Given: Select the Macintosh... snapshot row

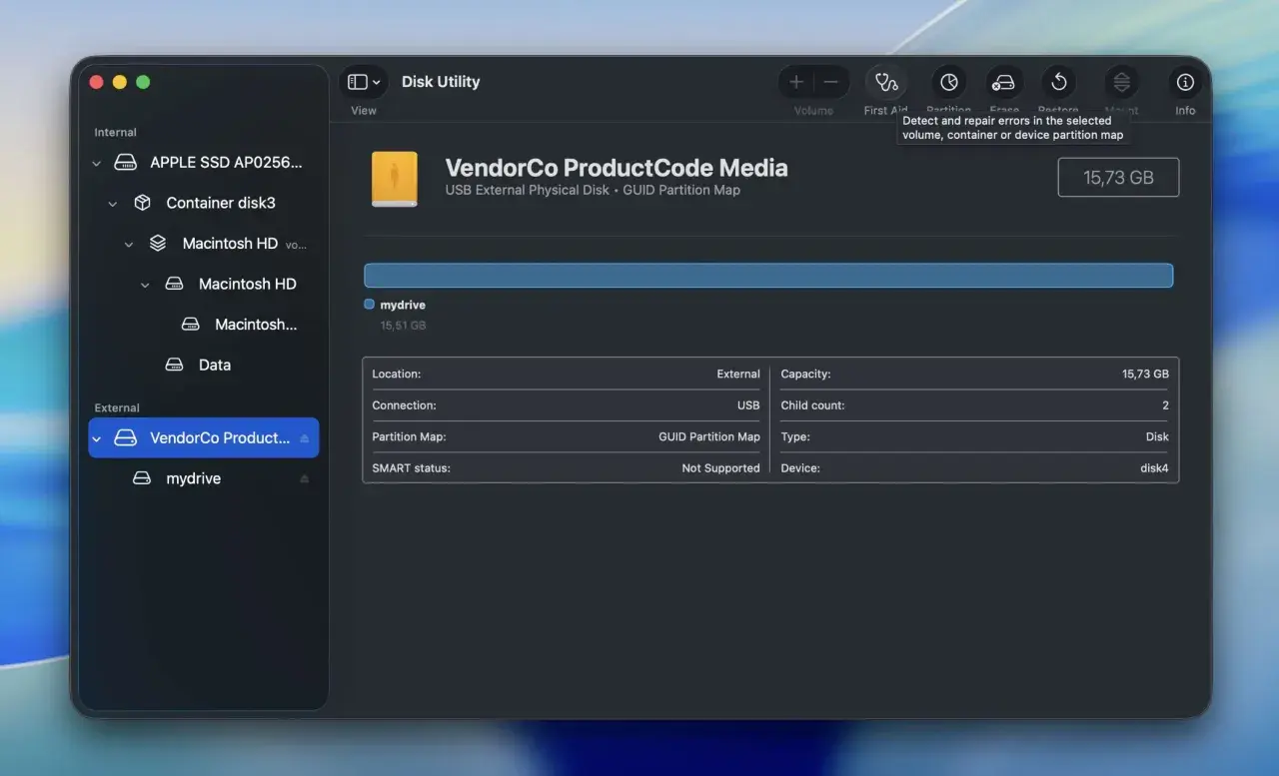Looking at the screenshot, I should click(x=204, y=325).
